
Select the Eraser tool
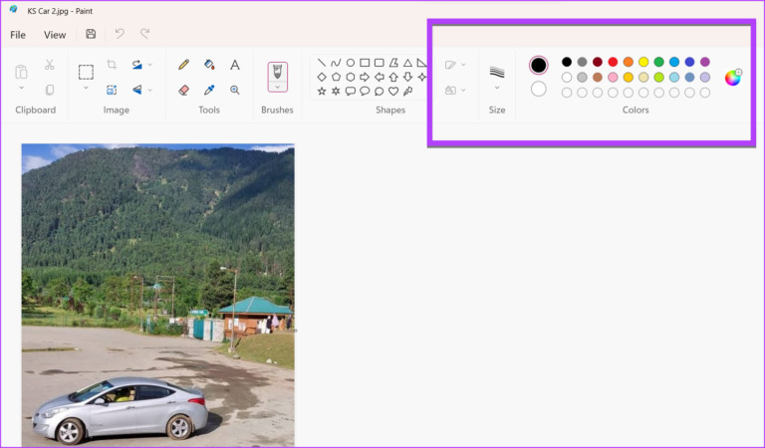coord(183,90)
